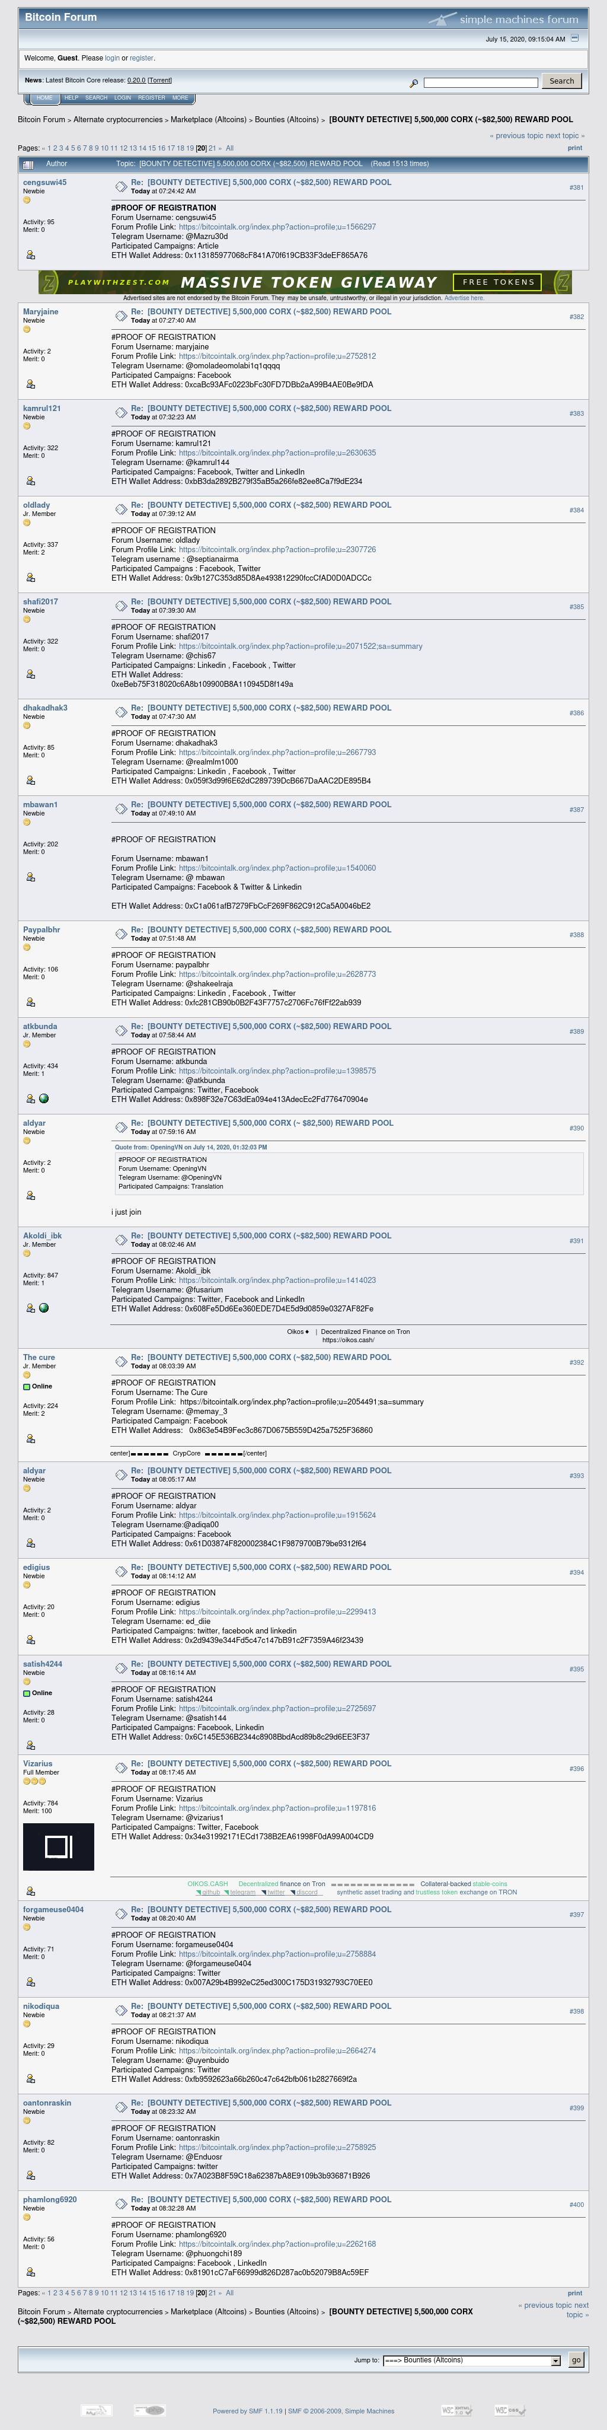Screen dimensions: 607x2430
Task: Open the Torrent link in News
Action: [x=159, y=80]
